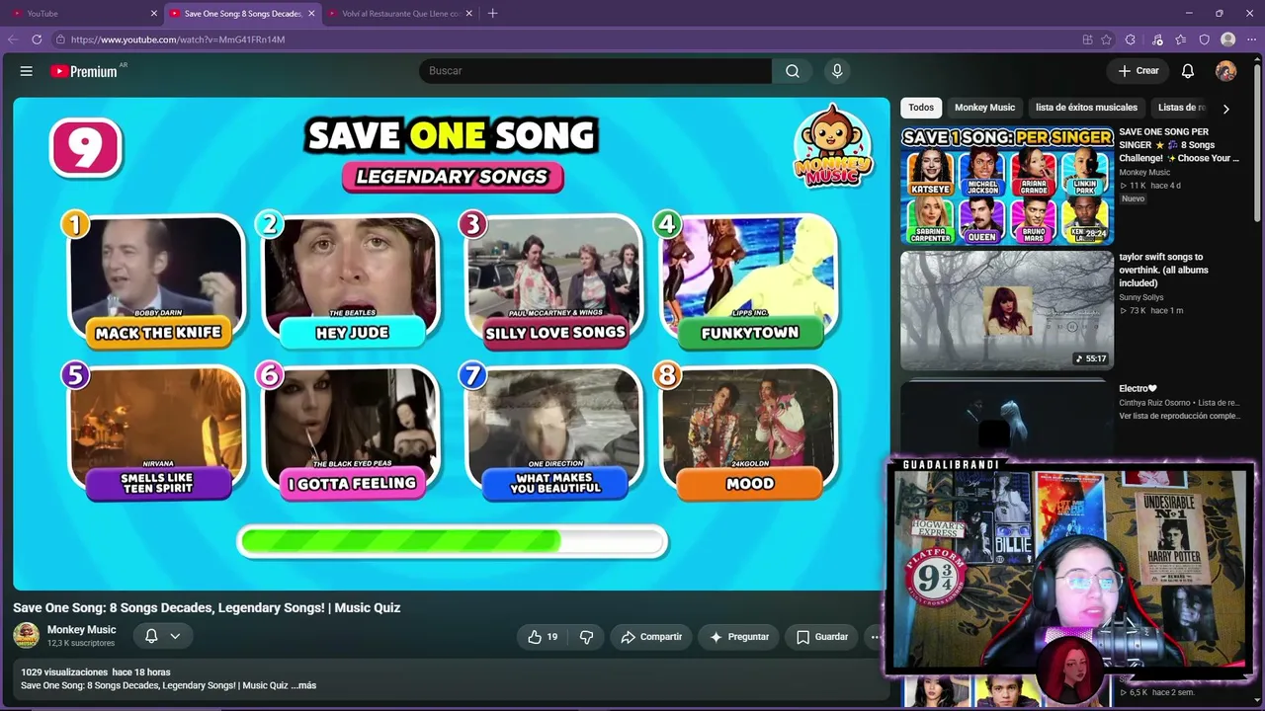This screenshot has height=711, width=1265.
Task: Open the Monkey Music channel name link
Action: 81,630
